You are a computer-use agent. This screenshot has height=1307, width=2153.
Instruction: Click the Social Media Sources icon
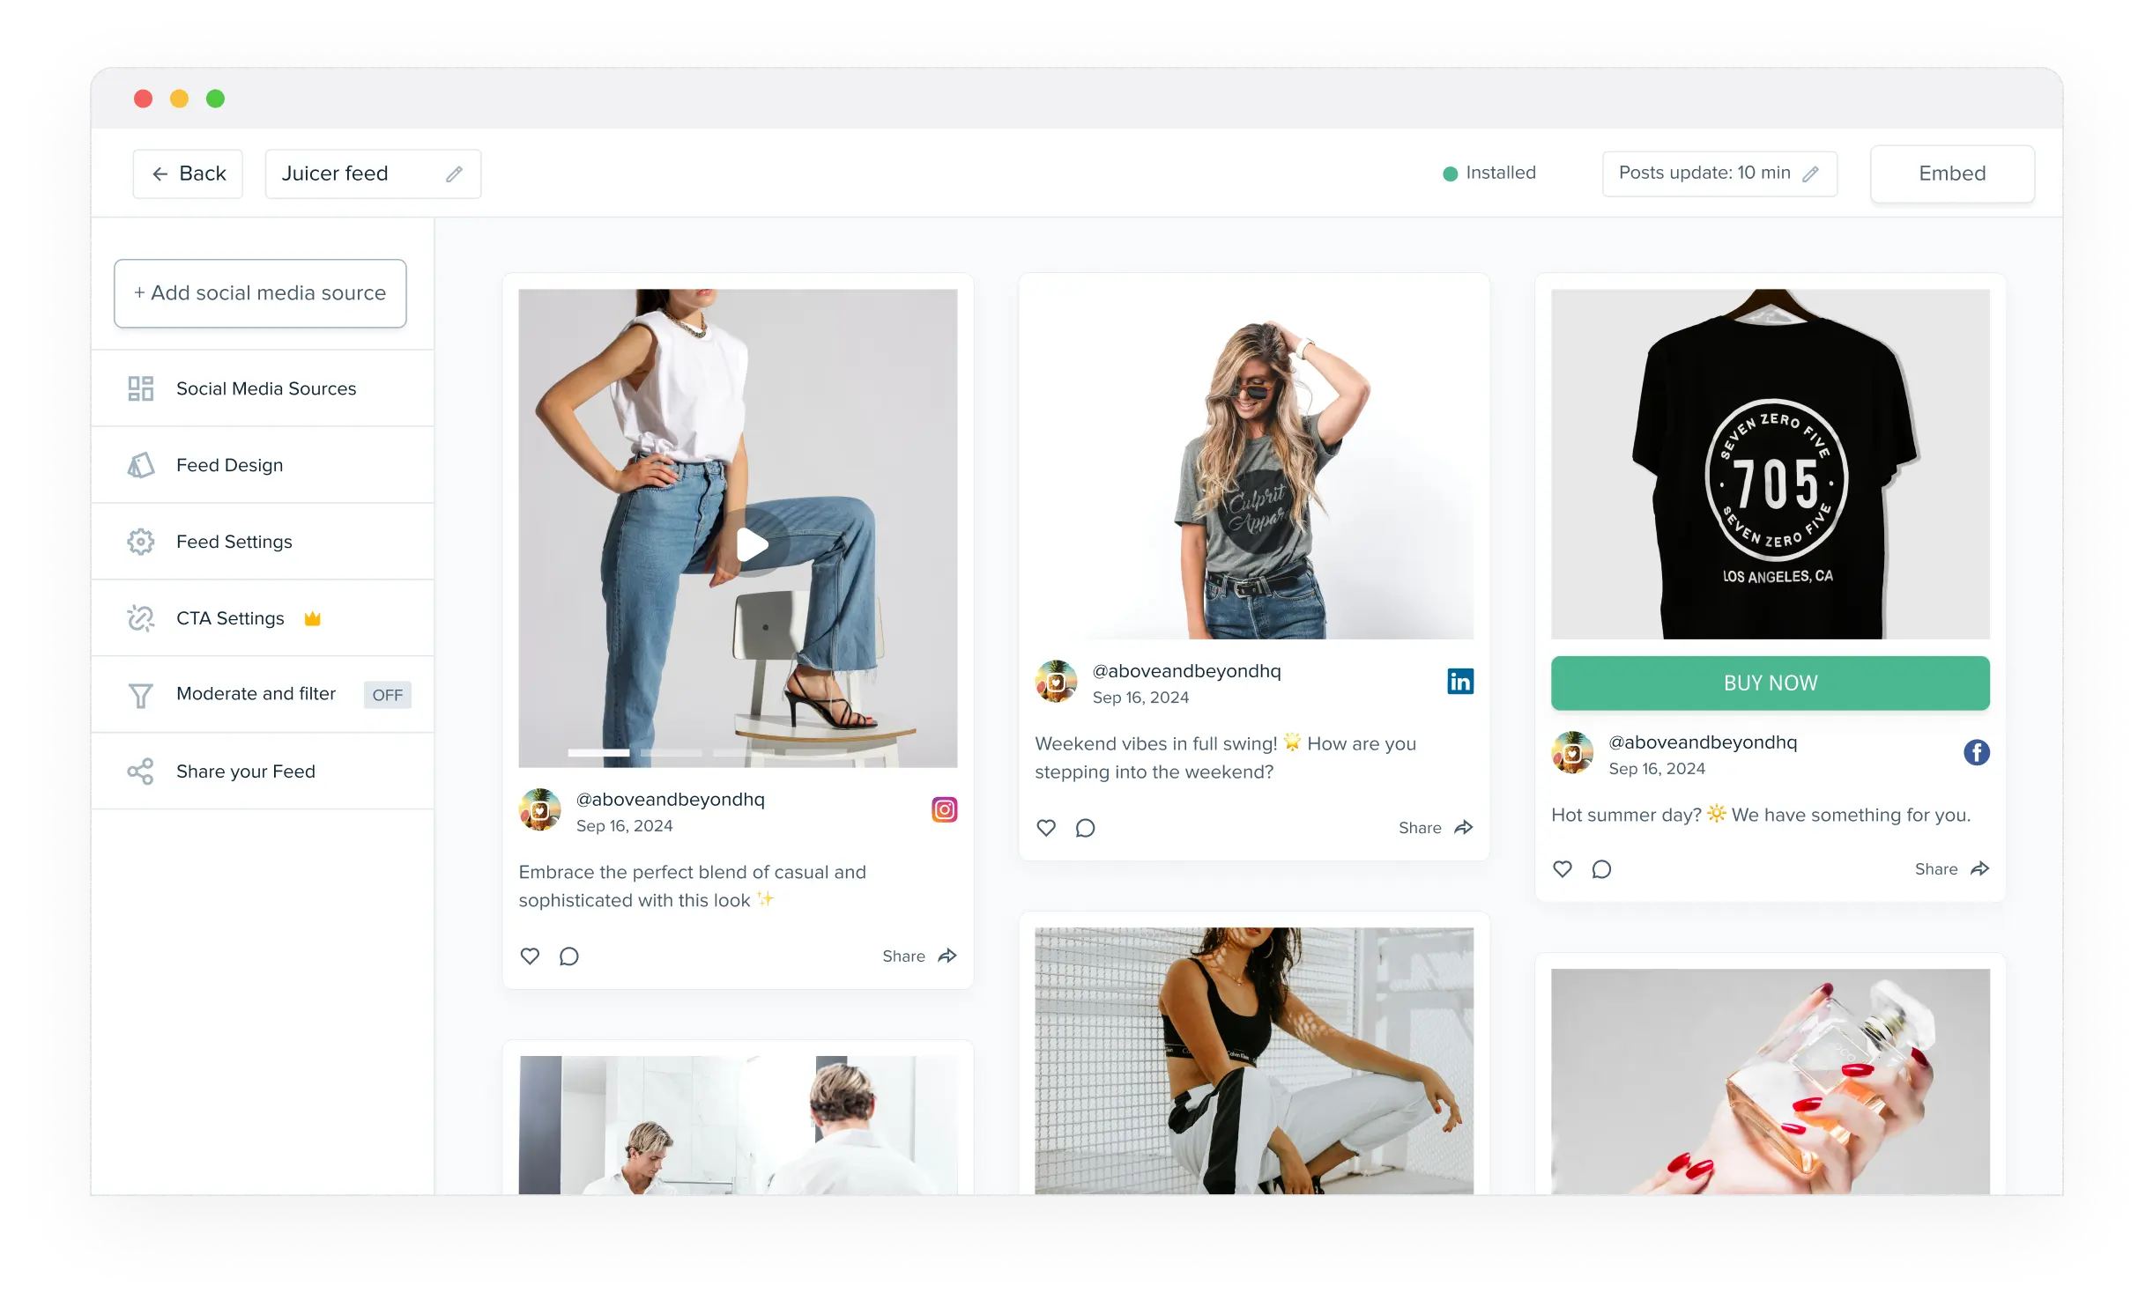pos(142,388)
